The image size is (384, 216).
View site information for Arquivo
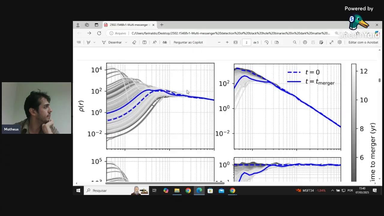(118, 33)
